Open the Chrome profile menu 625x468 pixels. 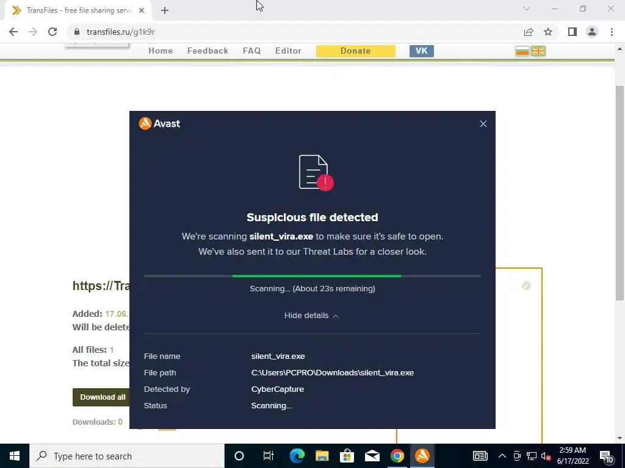pyautogui.click(x=592, y=32)
